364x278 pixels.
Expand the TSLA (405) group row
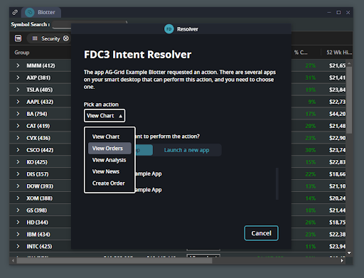point(18,90)
